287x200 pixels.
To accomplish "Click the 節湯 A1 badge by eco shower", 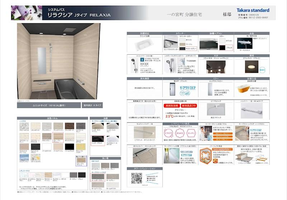I will [x=142, y=65].
